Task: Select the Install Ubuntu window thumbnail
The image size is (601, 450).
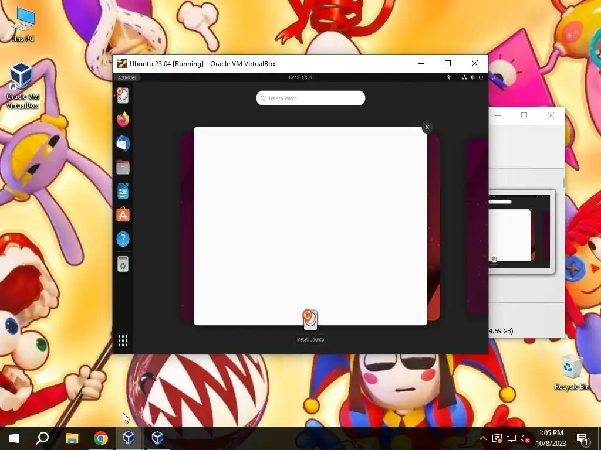Action: [x=310, y=226]
